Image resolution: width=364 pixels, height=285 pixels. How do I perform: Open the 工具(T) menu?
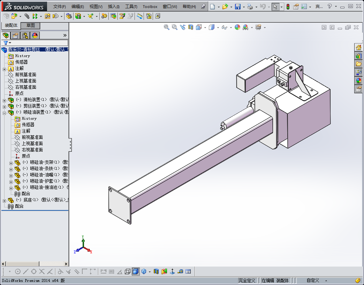[x=131, y=7]
